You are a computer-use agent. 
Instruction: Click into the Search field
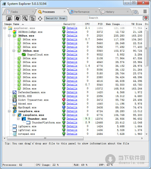[115, 18]
